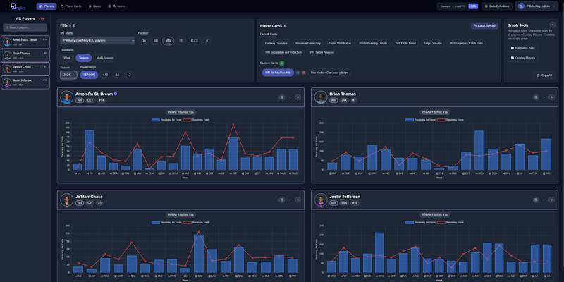
Task: Switch to the Player Cards tab
Action: coord(71,6)
